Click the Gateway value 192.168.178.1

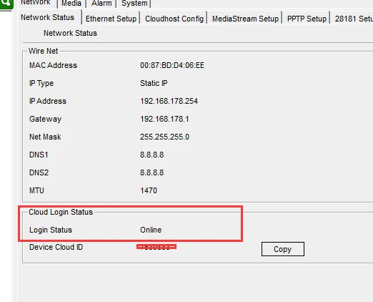(164, 119)
